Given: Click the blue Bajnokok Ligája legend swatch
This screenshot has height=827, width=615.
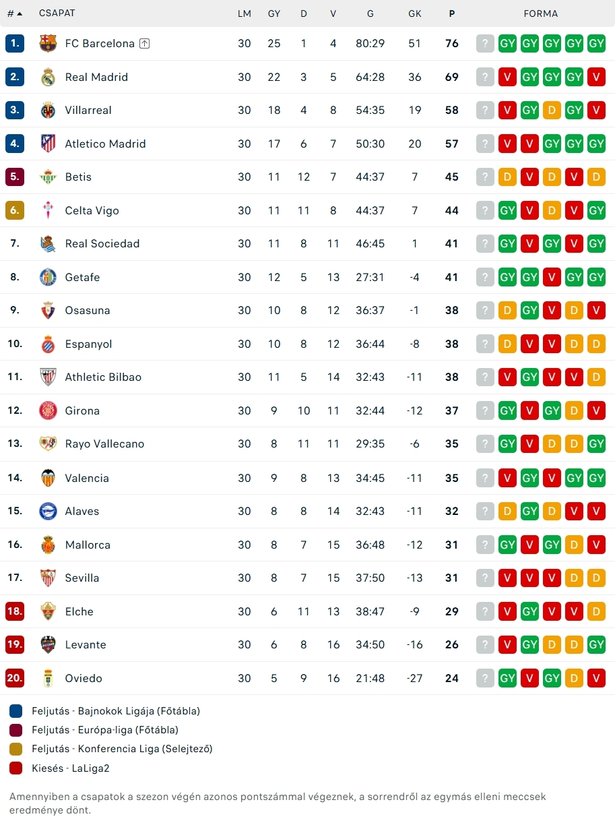Looking at the screenshot, I should [16, 711].
